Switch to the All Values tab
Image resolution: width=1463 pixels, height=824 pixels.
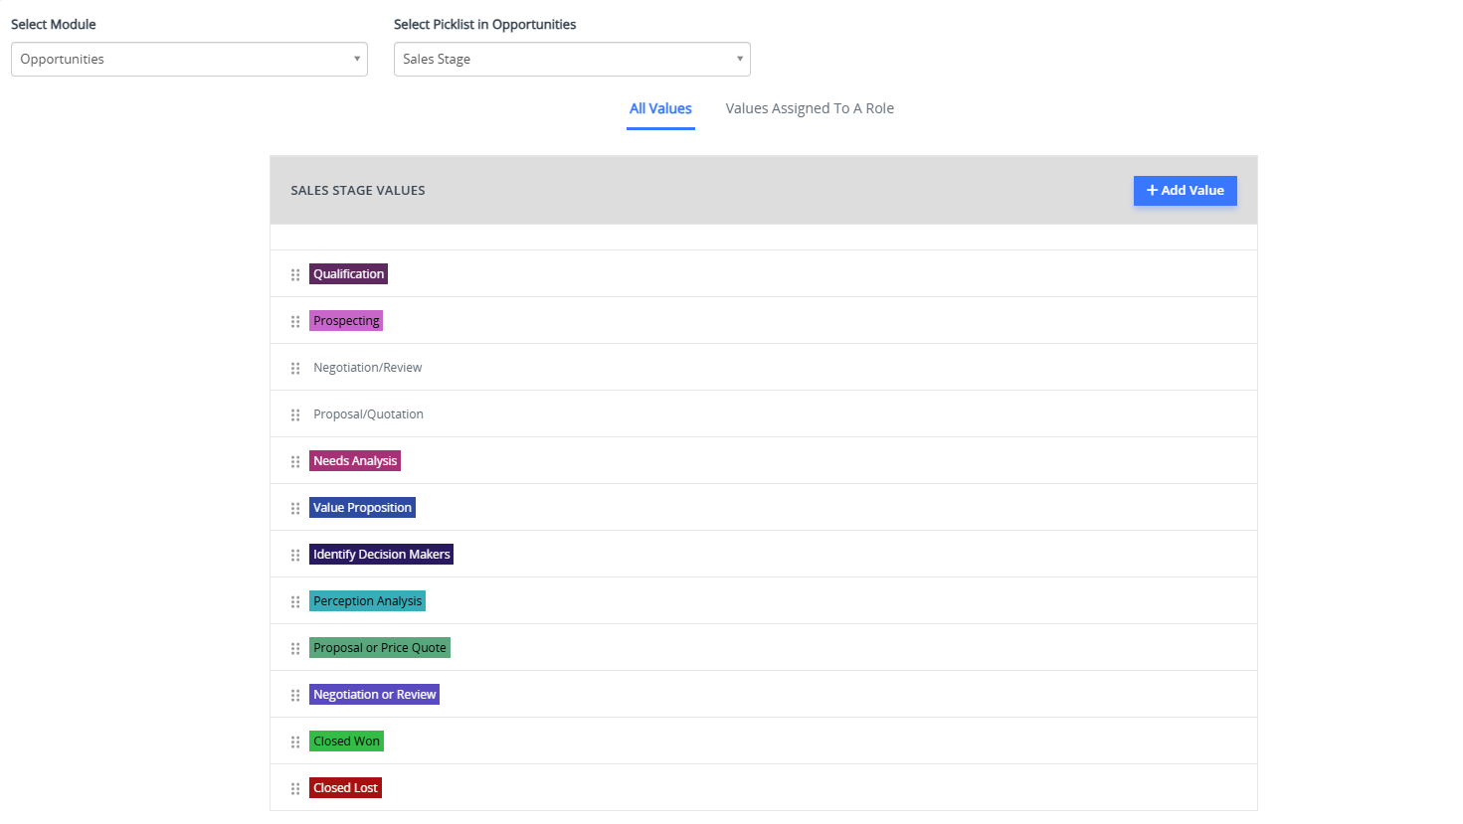pyautogui.click(x=660, y=108)
